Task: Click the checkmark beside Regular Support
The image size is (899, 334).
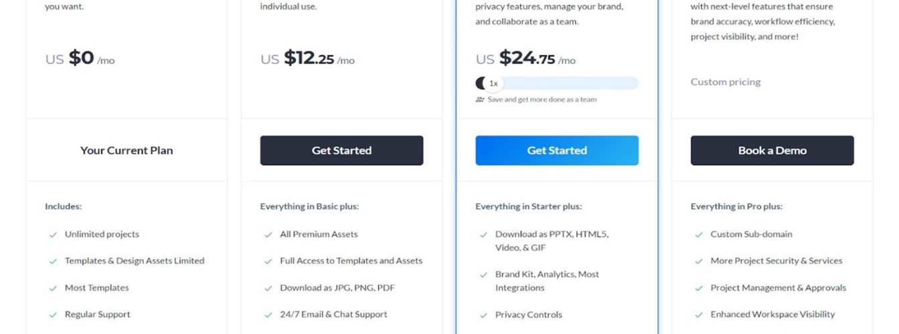Action: click(x=52, y=315)
